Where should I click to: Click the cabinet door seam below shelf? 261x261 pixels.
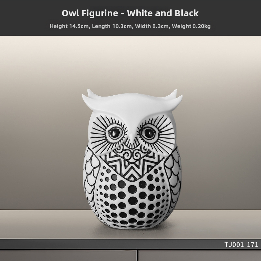pyautogui.click(x=137, y=255)
